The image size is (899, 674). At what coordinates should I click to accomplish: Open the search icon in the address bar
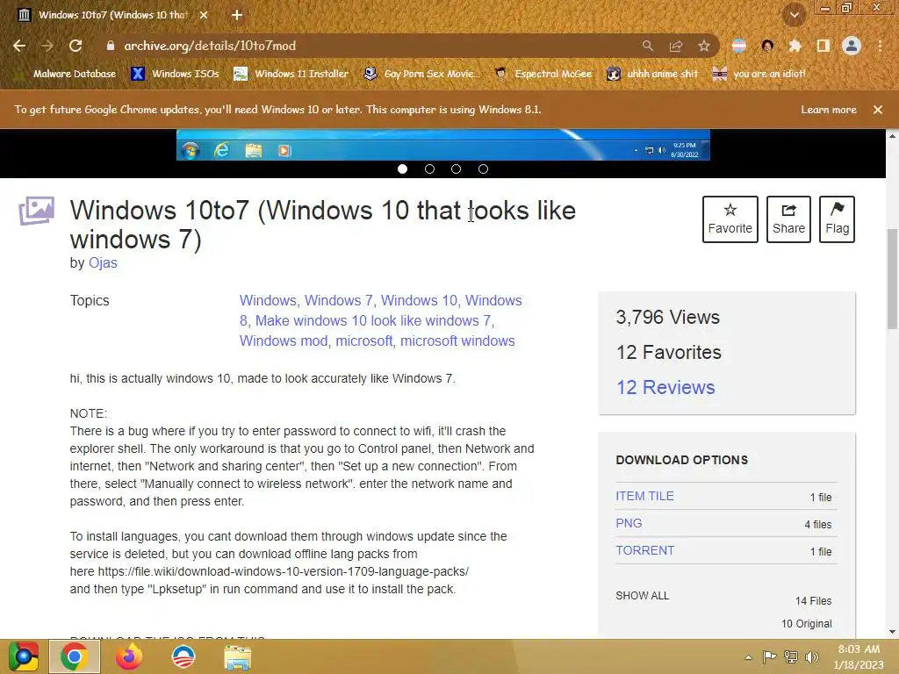pyautogui.click(x=647, y=46)
